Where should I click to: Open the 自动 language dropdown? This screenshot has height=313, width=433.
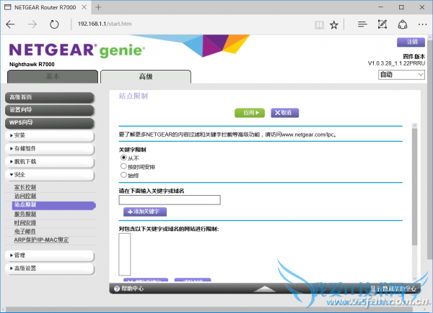(401, 75)
